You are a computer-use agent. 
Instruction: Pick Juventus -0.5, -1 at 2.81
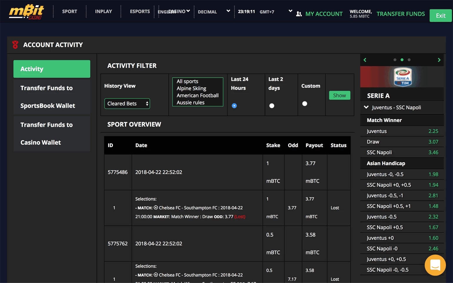coord(402,195)
